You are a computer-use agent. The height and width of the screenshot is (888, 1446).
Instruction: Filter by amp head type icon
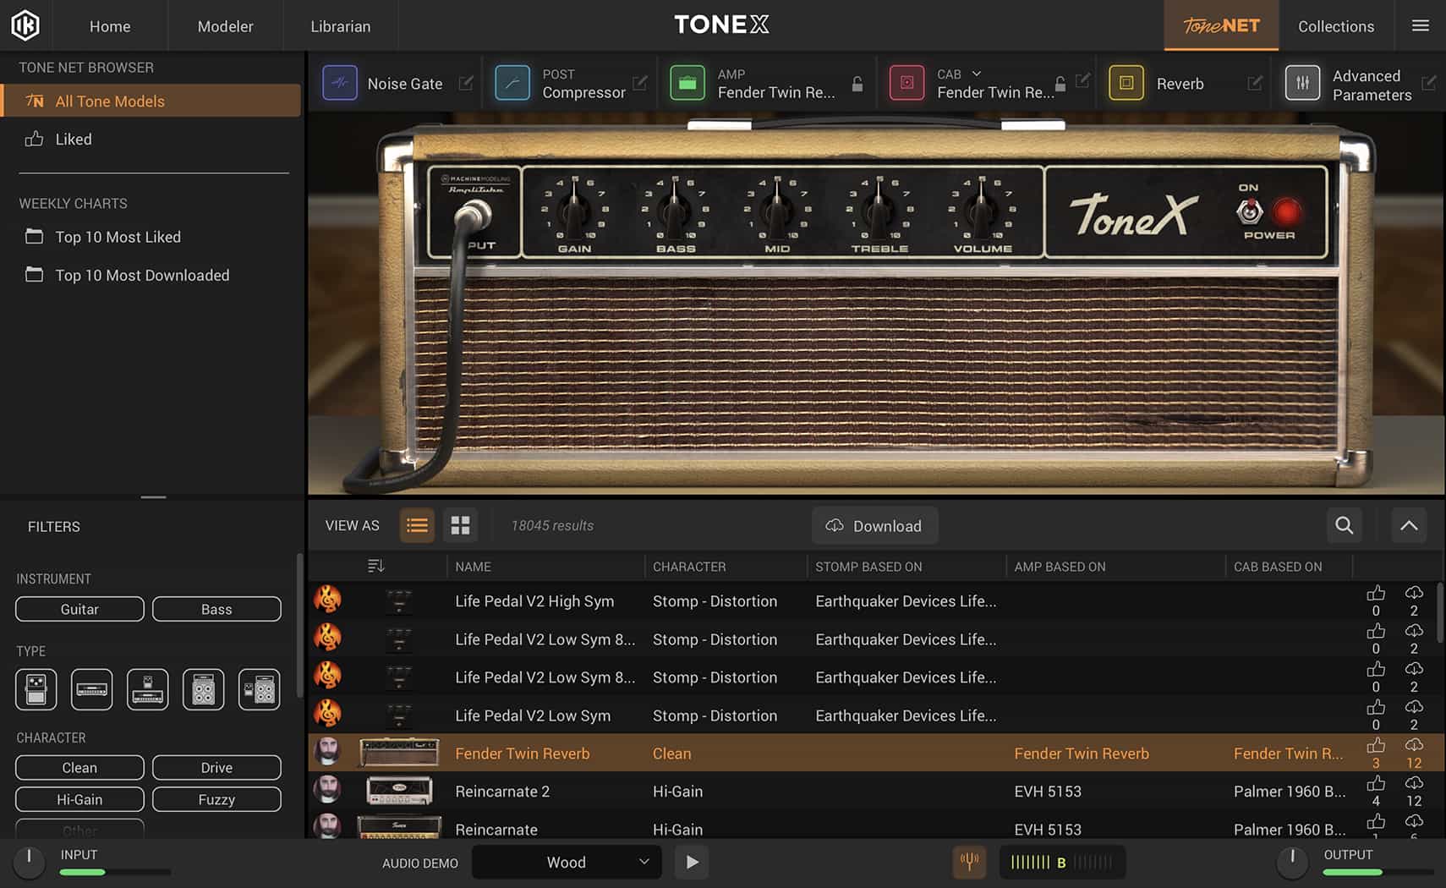click(91, 689)
